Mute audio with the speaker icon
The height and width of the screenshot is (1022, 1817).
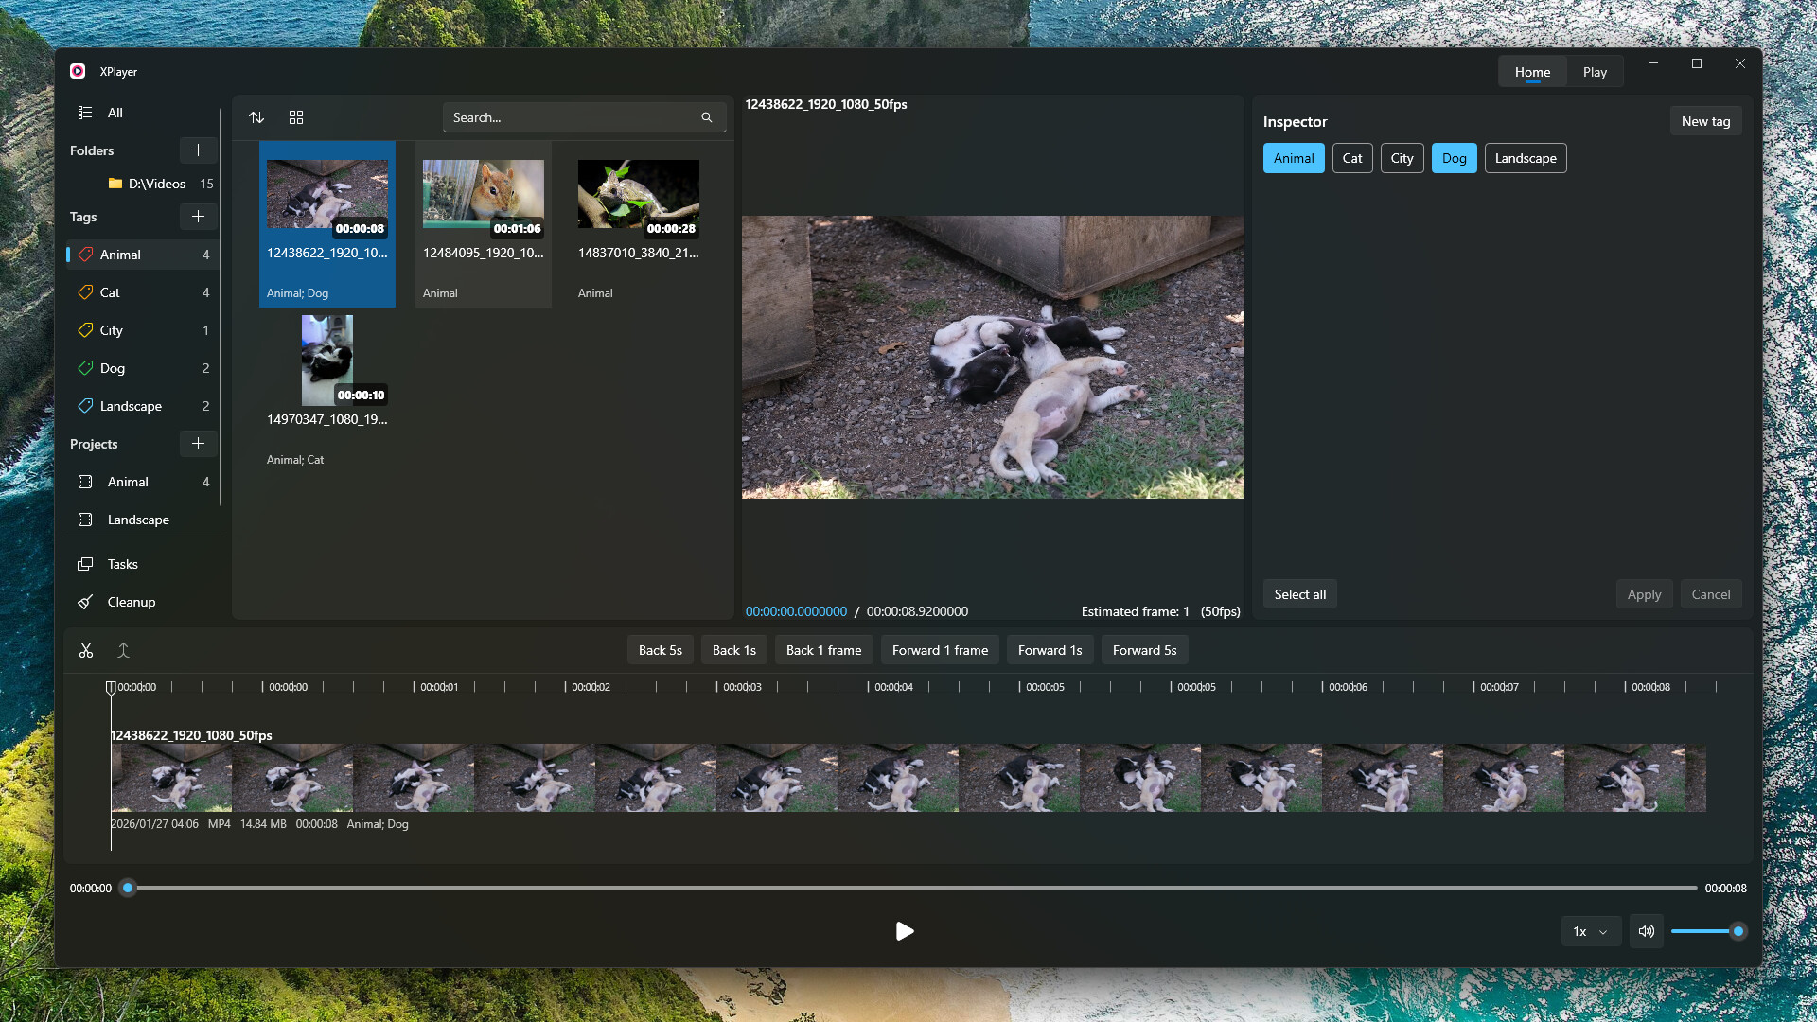coord(1647,931)
